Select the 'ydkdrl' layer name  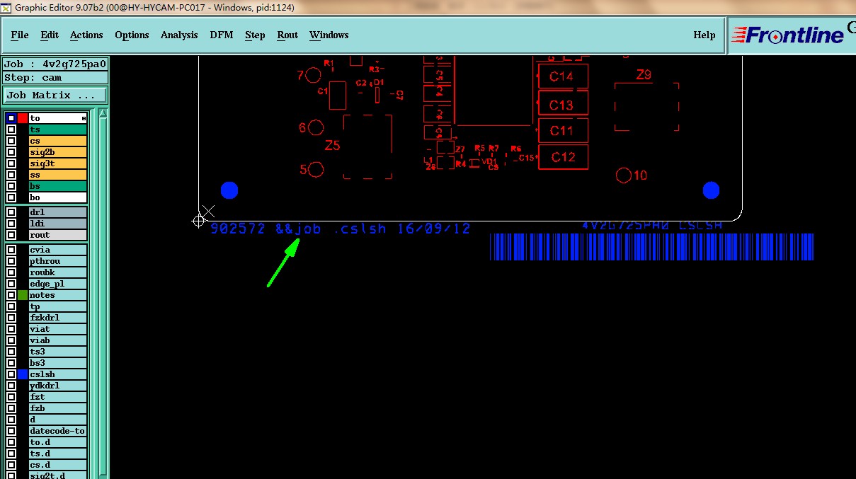tap(58, 386)
